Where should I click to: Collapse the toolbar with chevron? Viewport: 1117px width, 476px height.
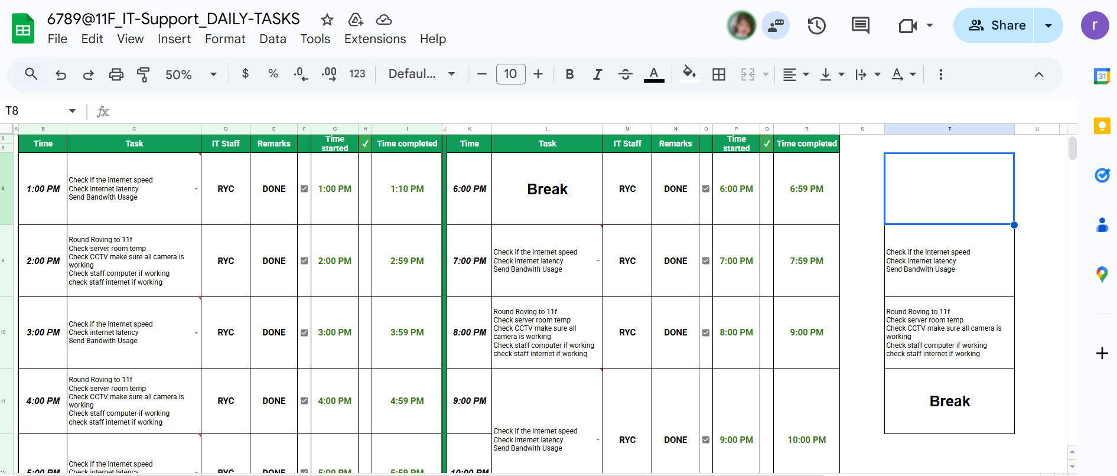(1038, 74)
